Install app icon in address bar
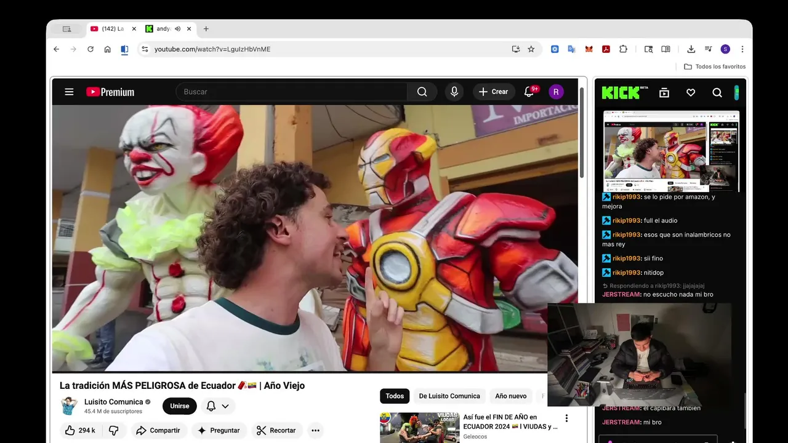788x443 pixels. click(516, 49)
